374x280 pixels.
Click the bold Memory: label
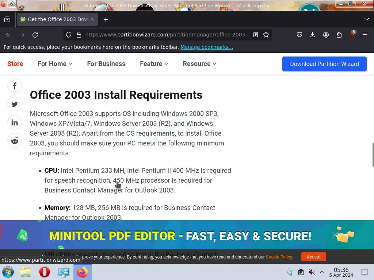tap(57, 207)
